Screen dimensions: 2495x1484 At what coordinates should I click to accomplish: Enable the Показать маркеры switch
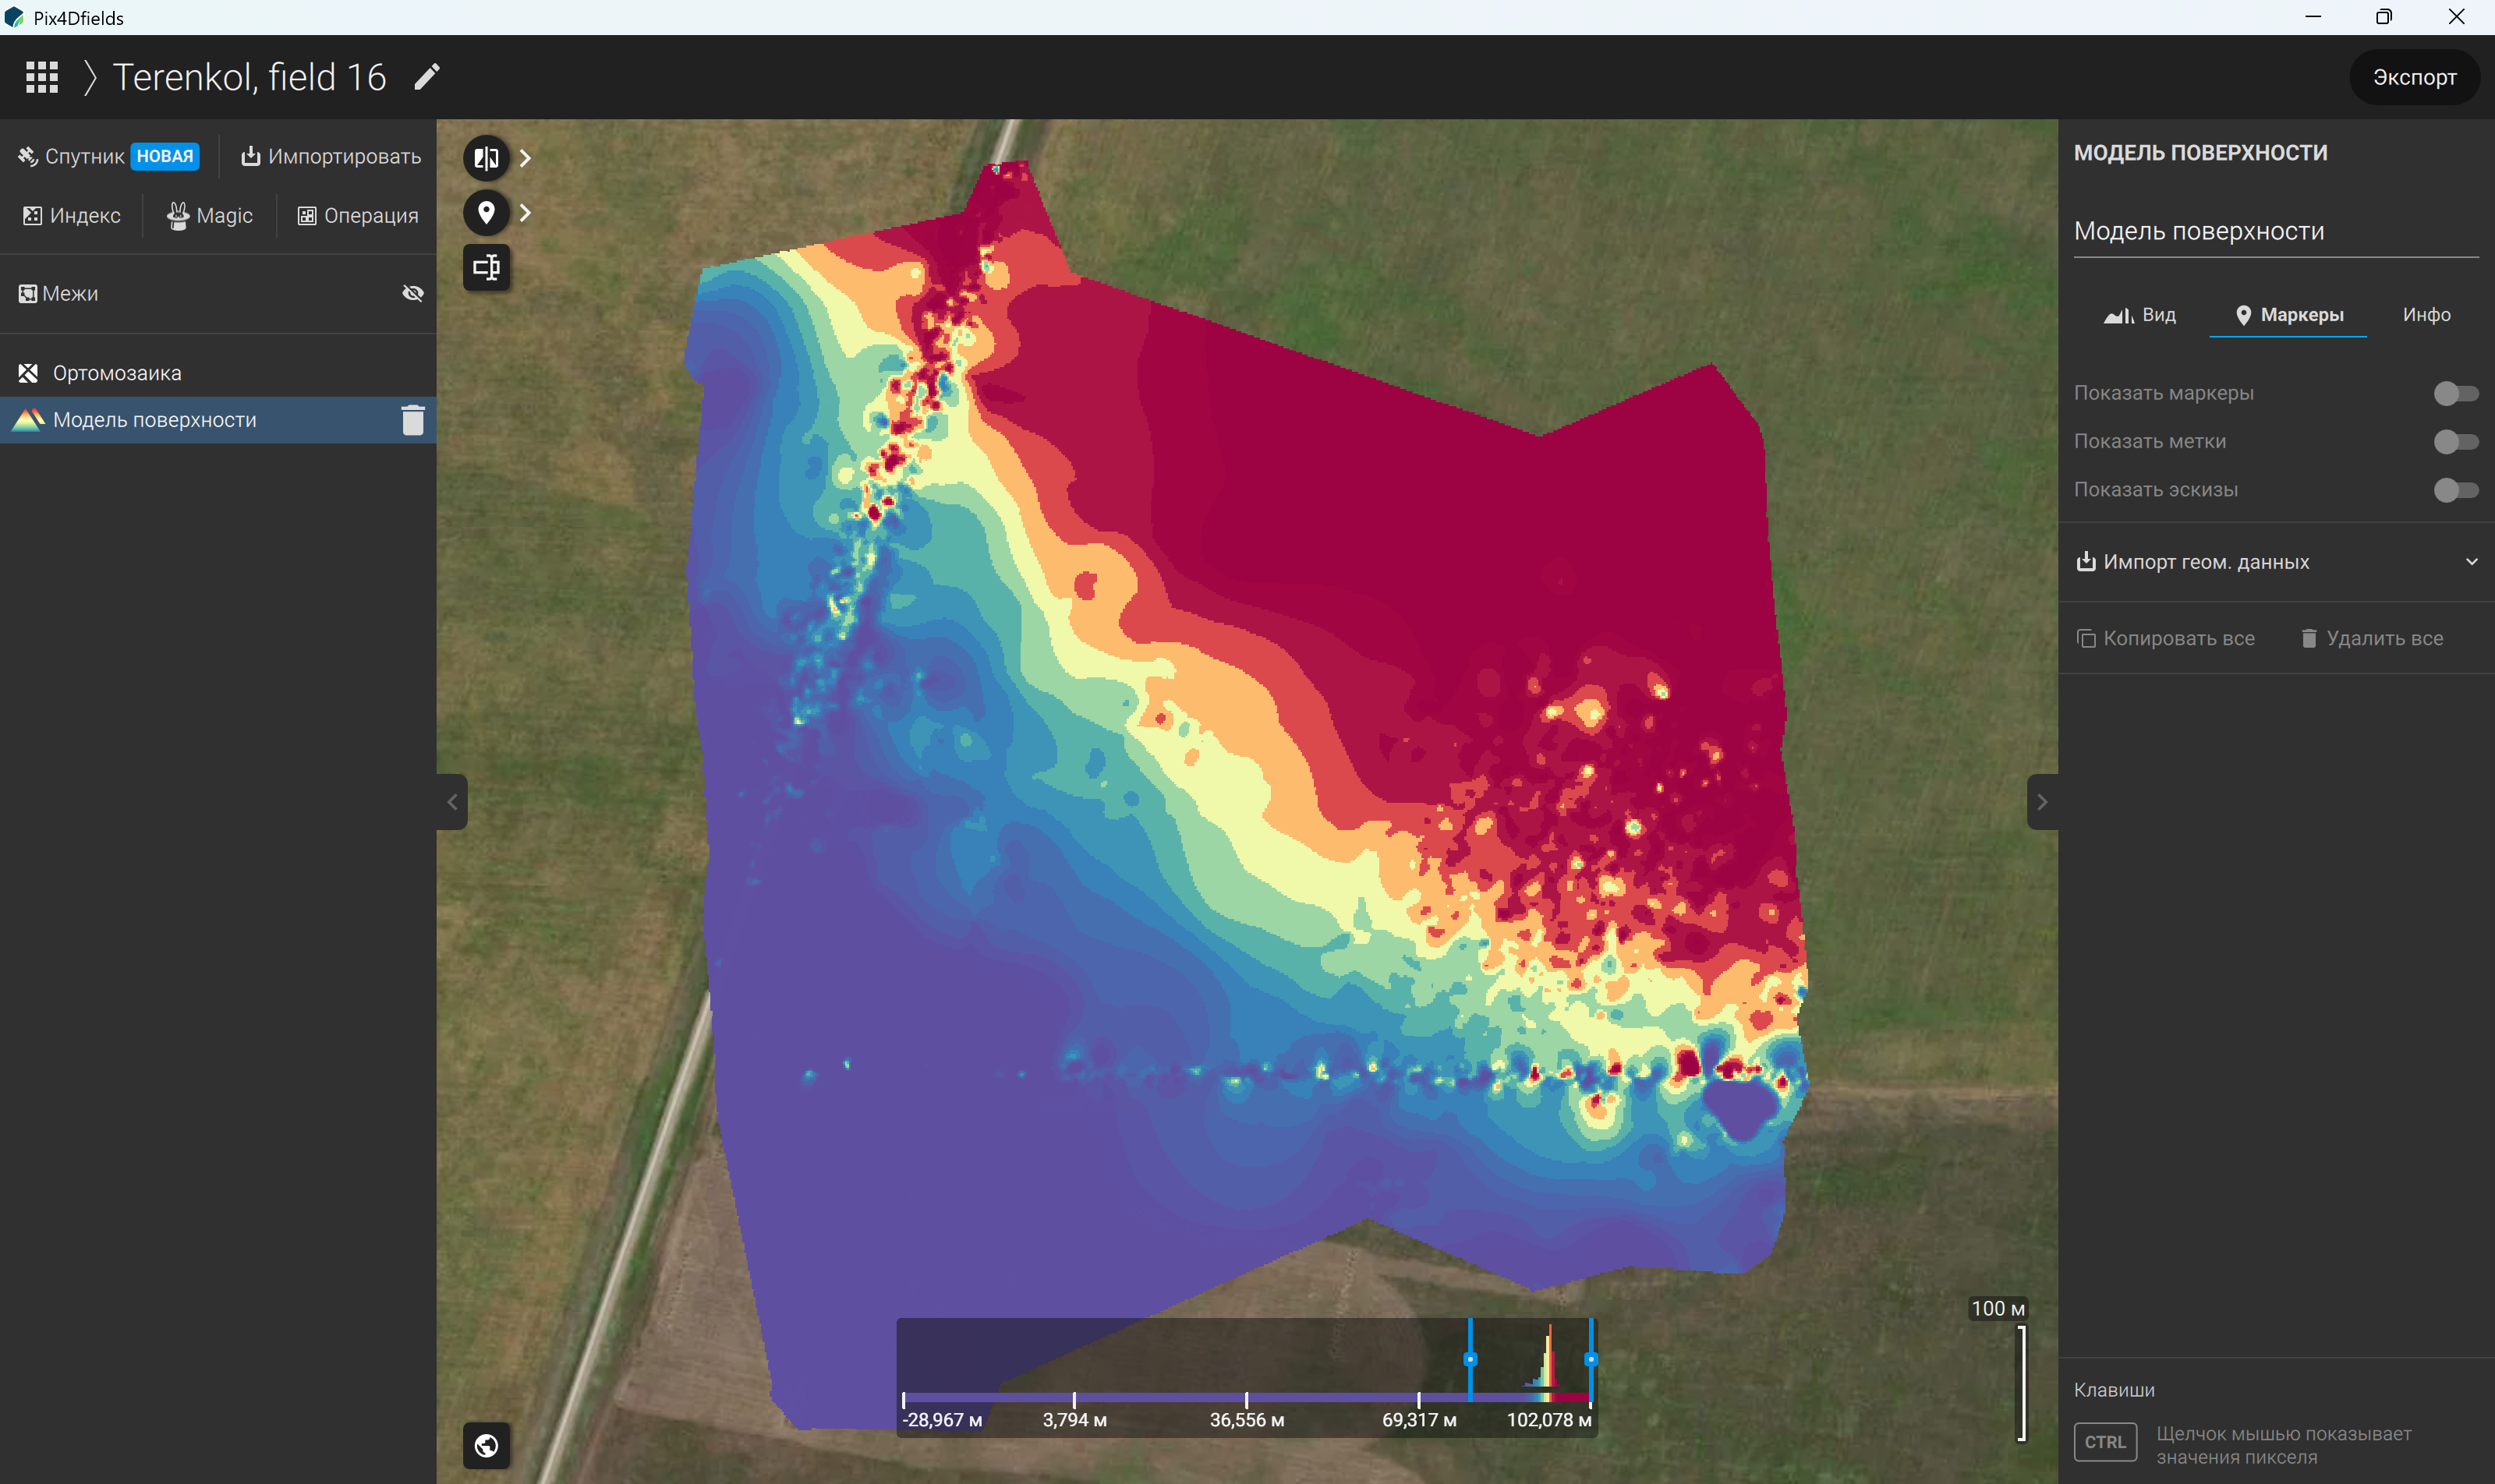(2455, 393)
